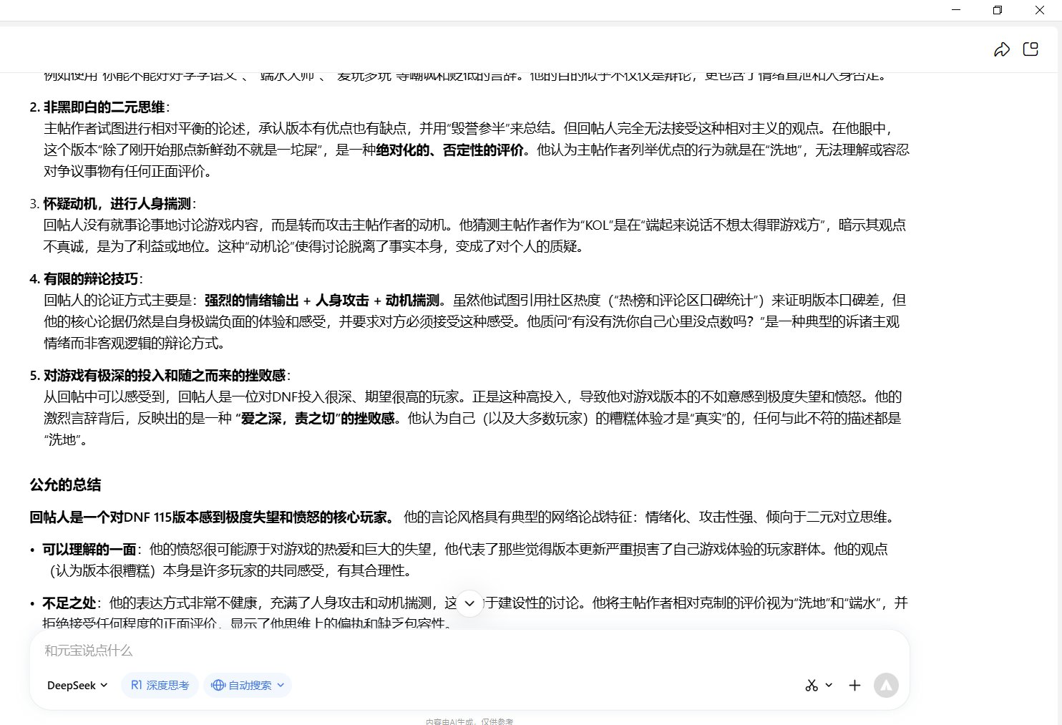Image resolution: width=1062 pixels, height=725 pixels.
Task: Click the R1 icon in 深度思考
Action: tap(137, 685)
